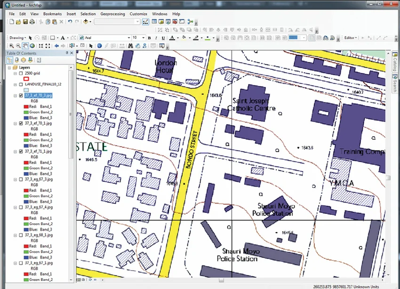Open the font size 10 dropdown
400x289 pixels.
[143, 38]
